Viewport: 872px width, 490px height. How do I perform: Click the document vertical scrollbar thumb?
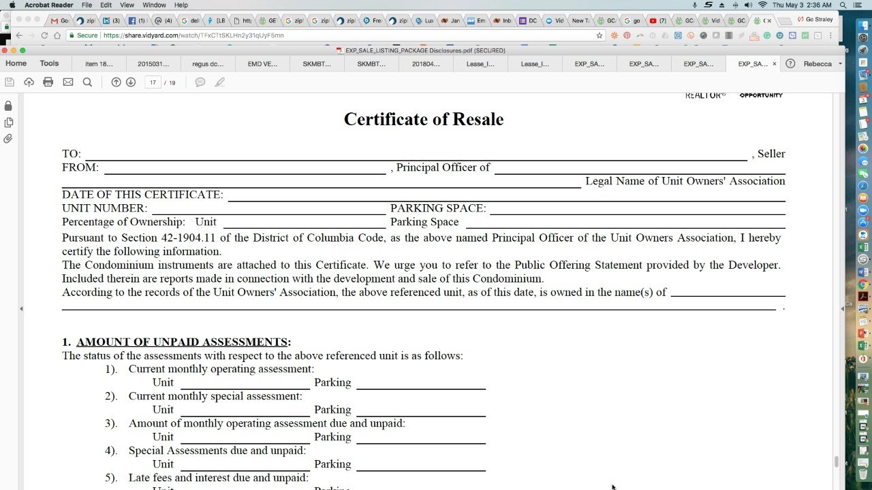pos(837,462)
